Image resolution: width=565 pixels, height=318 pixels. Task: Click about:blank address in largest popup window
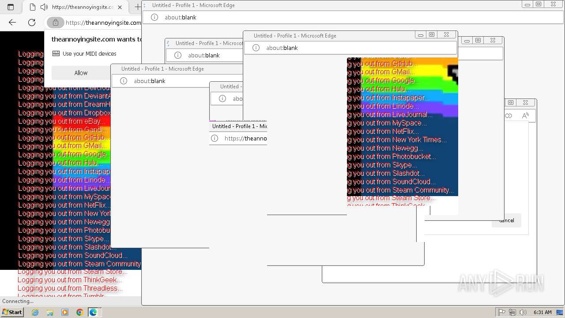pyautogui.click(x=181, y=17)
